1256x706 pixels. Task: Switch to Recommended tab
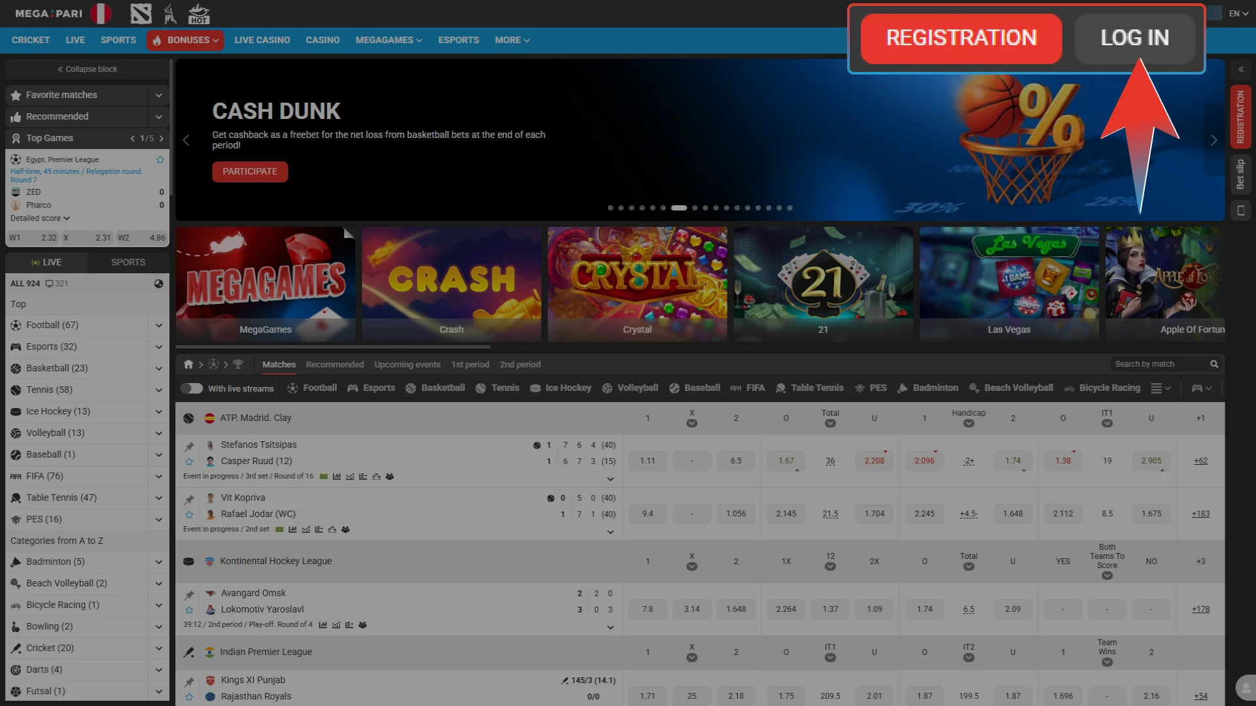[x=335, y=364]
